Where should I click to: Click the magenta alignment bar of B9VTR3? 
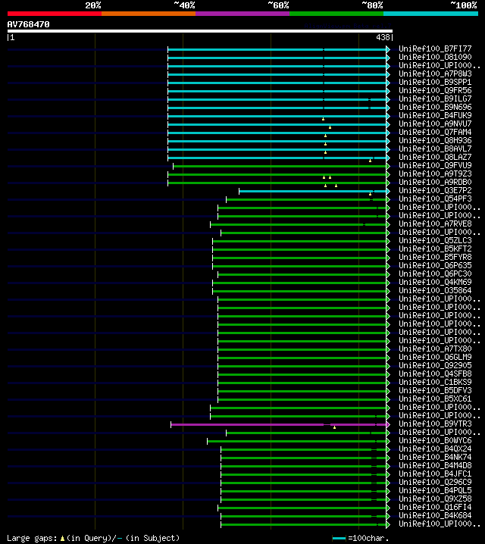(279, 424)
